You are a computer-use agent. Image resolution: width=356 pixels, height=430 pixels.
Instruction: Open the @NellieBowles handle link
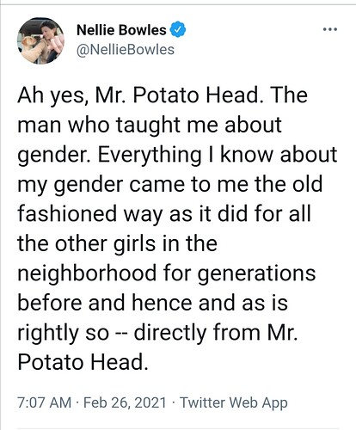coord(126,49)
